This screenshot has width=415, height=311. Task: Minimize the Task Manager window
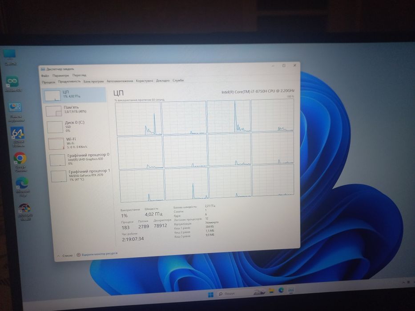coord(273,66)
